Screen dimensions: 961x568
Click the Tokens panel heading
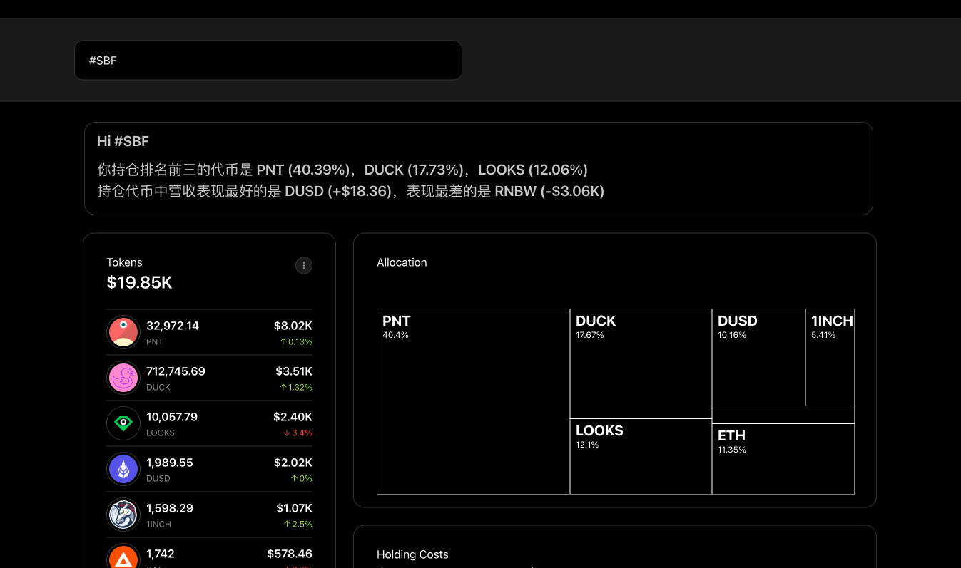(x=124, y=262)
